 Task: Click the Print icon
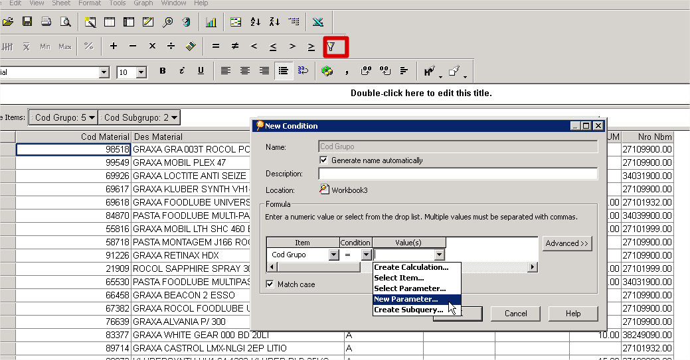46,21
